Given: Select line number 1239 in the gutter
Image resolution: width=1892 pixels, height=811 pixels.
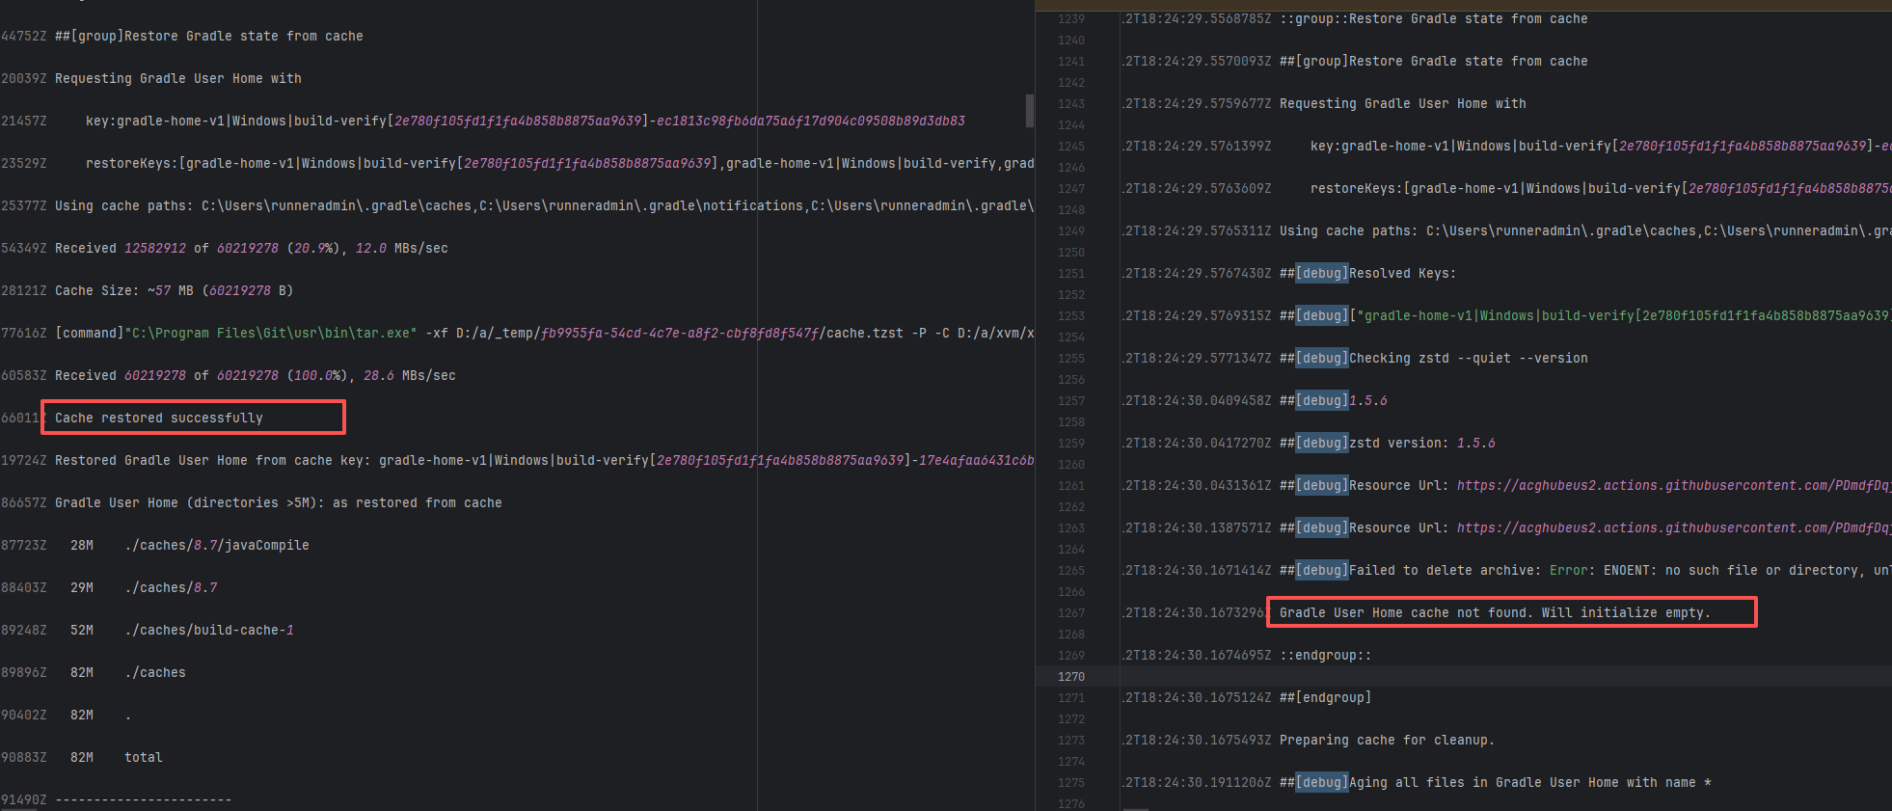Looking at the screenshot, I should pyautogui.click(x=1070, y=19).
